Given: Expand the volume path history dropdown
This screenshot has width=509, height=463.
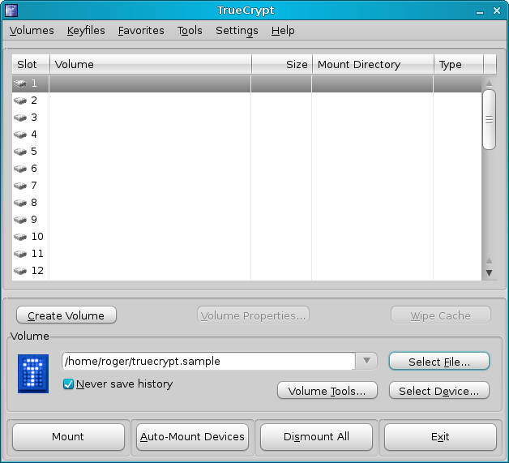Looking at the screenshot, I should [x=366, y=361].
